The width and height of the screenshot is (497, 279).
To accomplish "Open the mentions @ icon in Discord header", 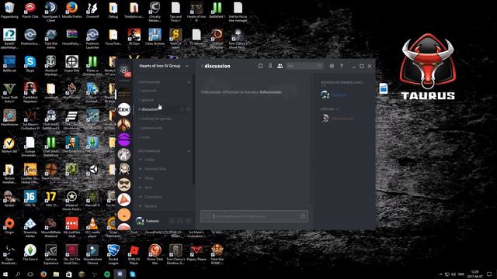I will [332, 66].
